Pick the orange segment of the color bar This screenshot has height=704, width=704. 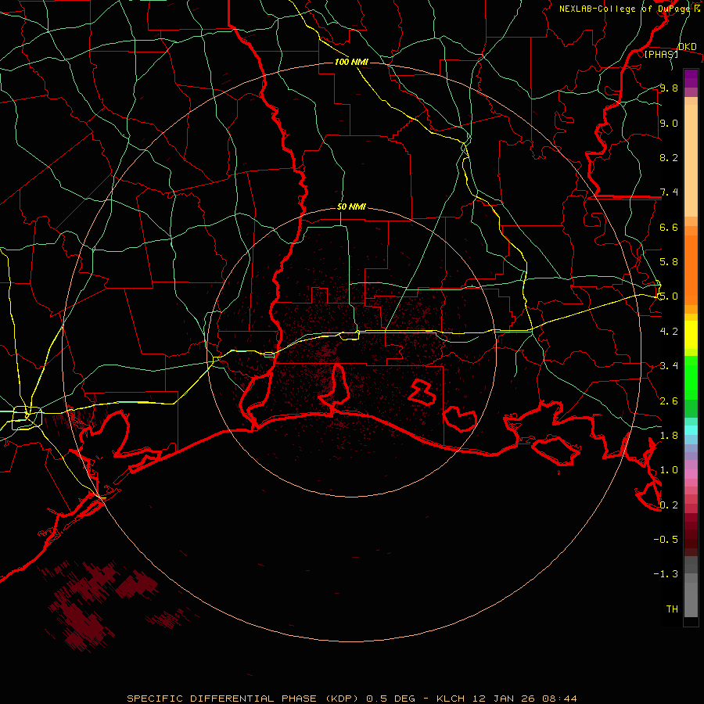click(691, 271)
